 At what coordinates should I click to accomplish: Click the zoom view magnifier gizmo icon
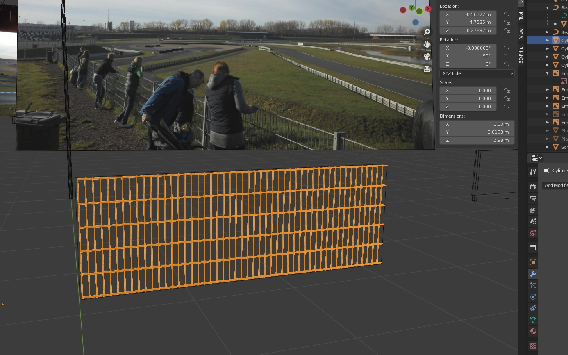427,32
